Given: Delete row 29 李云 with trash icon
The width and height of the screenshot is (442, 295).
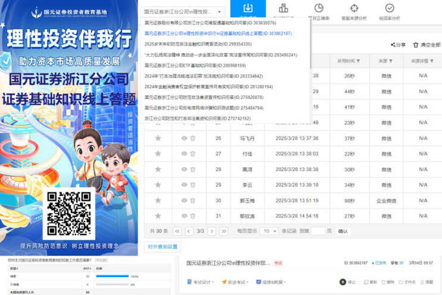Looking at the screenshot, I should (x=193, y=185).
